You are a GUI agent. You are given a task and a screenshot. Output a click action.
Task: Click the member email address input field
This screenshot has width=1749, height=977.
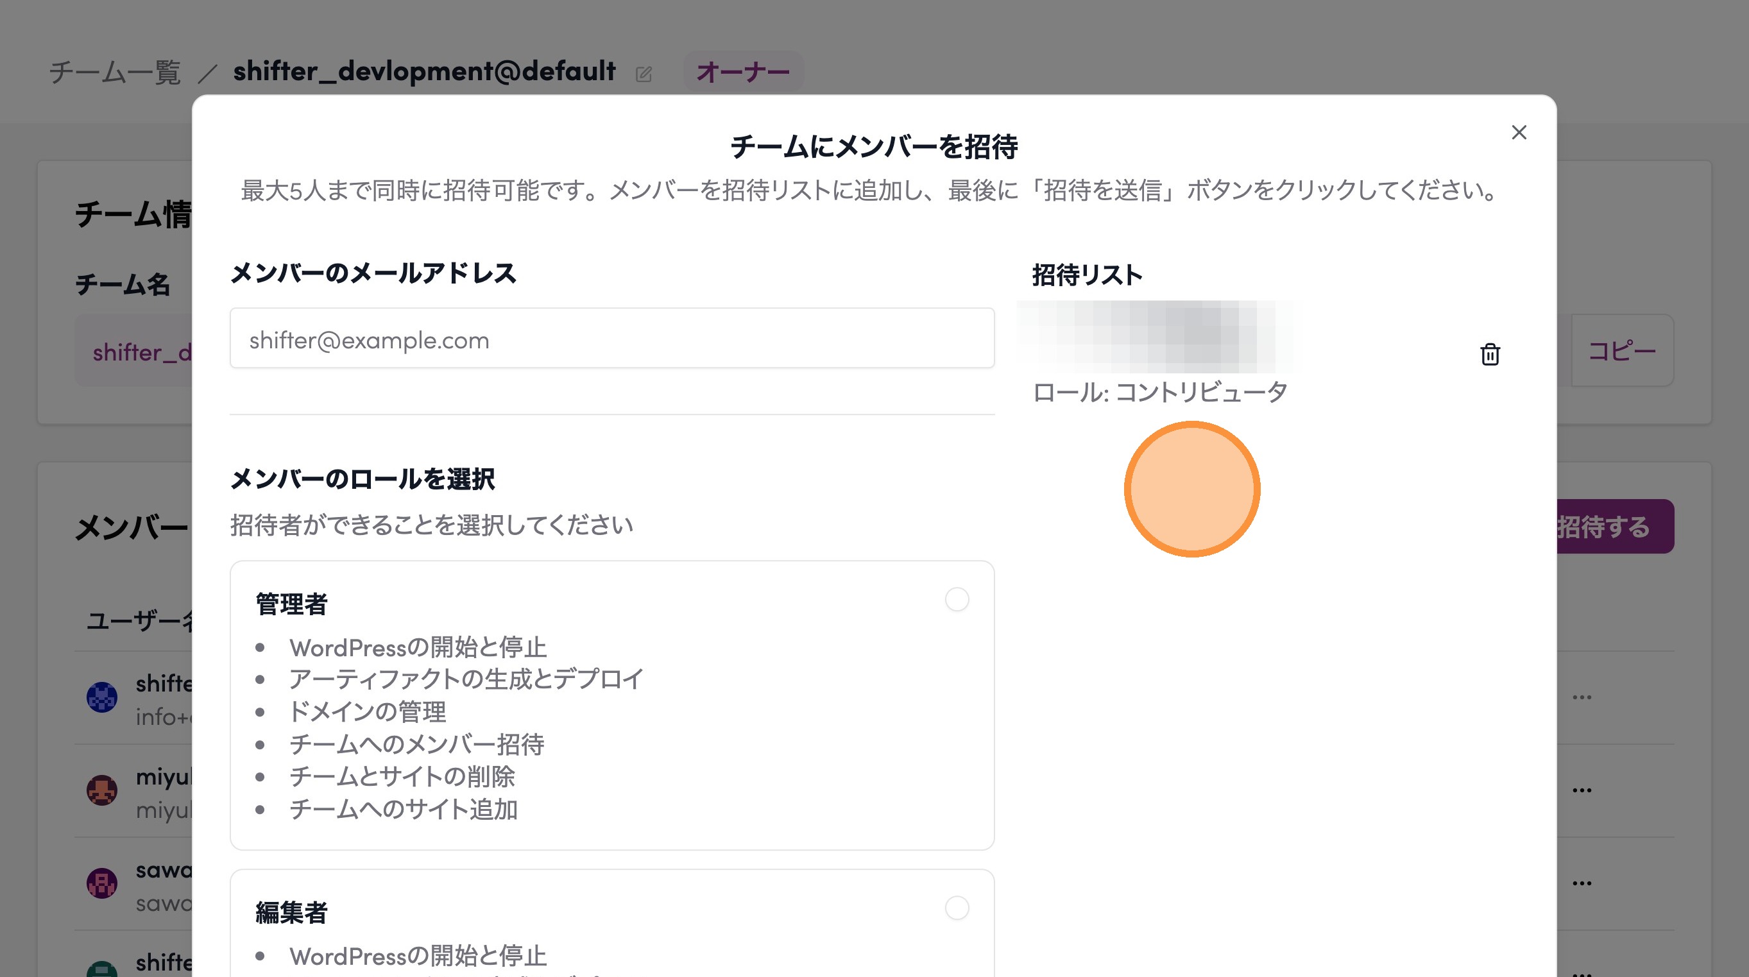(x=611, y=338)
